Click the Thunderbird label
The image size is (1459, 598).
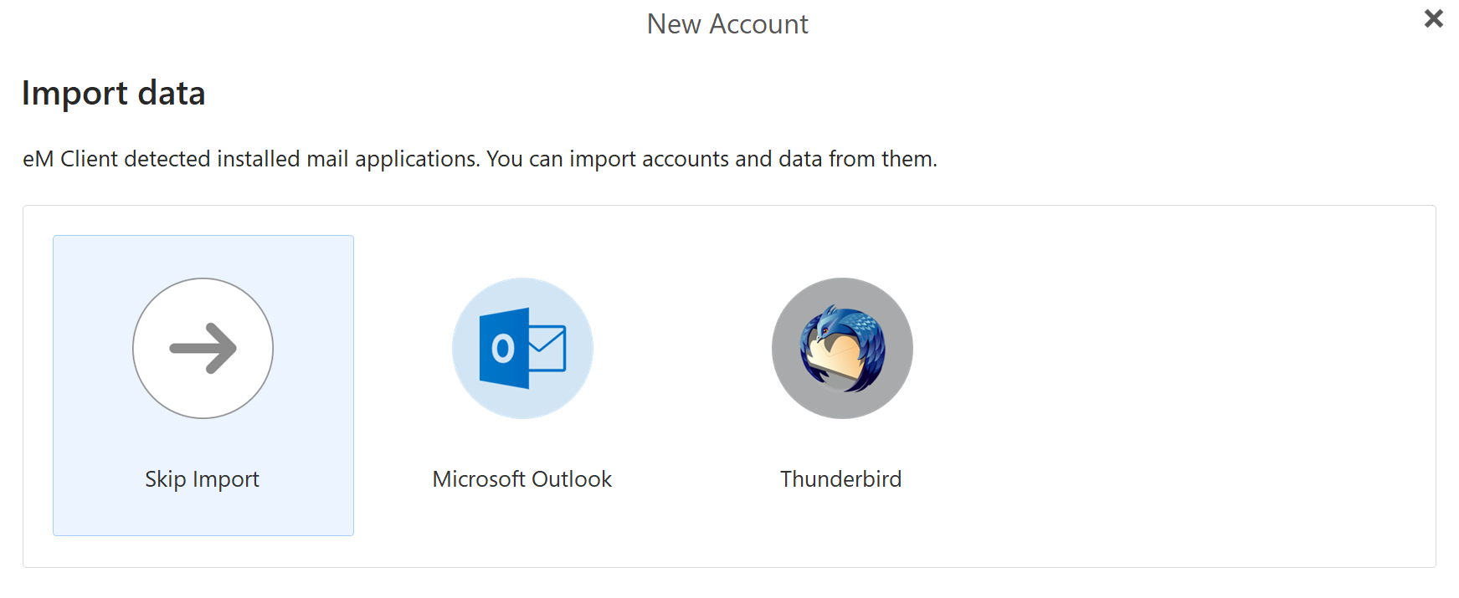(x=841, y=479)
